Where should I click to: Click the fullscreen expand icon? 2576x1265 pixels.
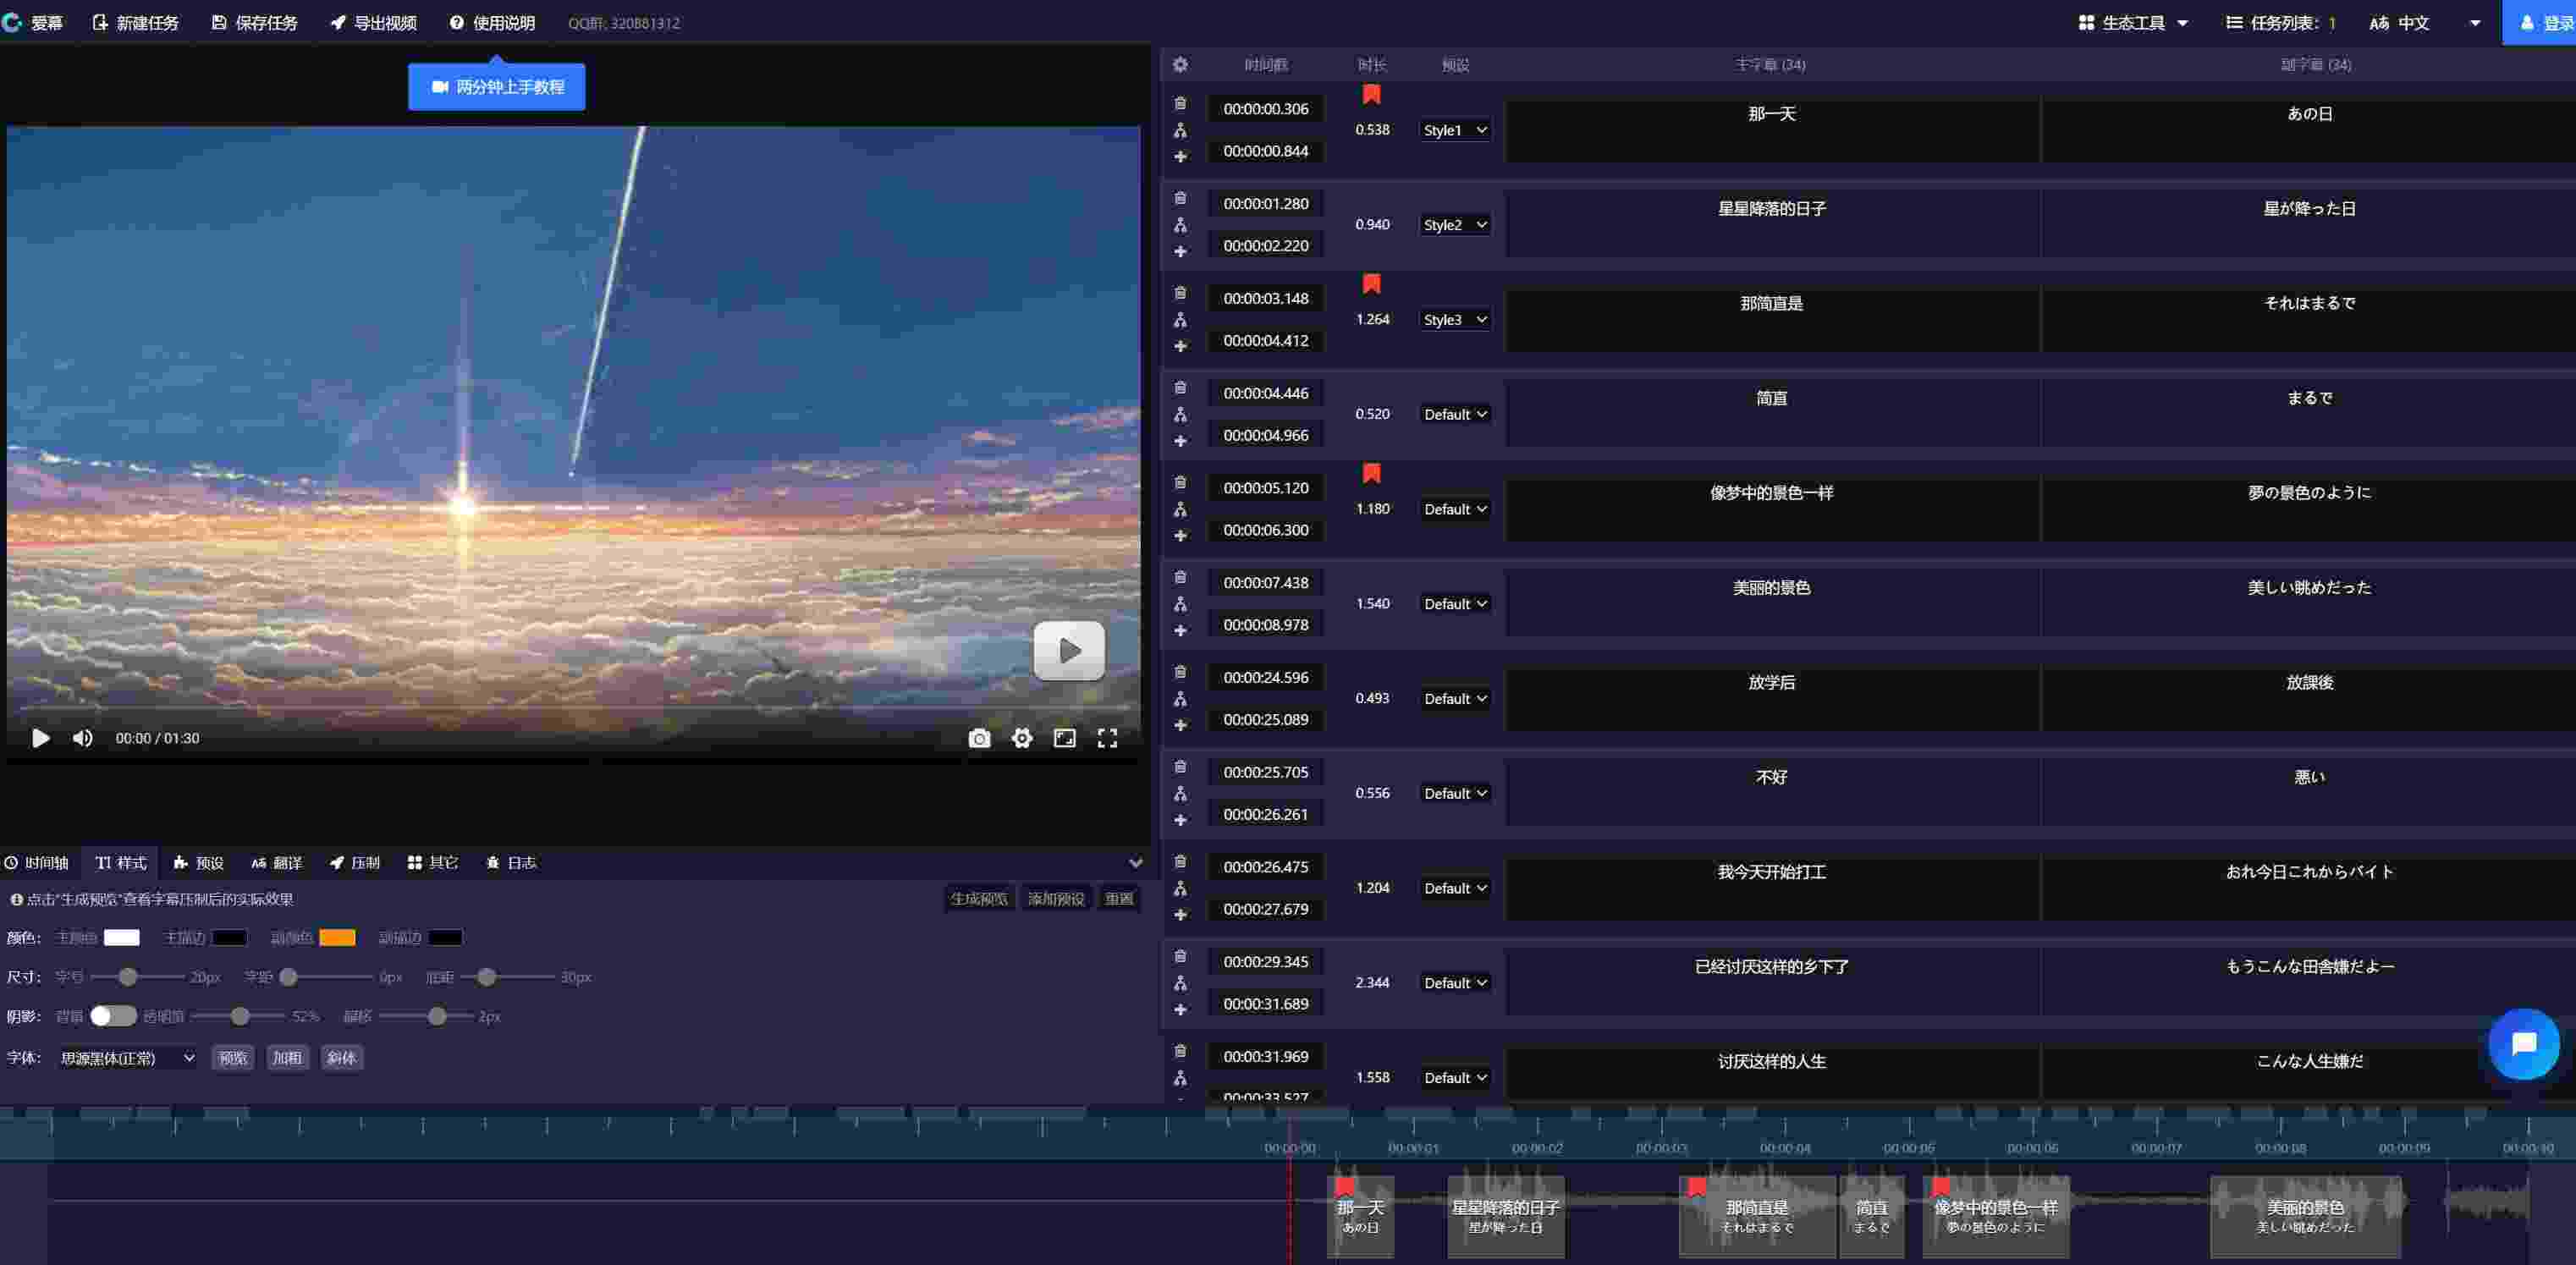pyautogui.click(x=1109, y=738)
